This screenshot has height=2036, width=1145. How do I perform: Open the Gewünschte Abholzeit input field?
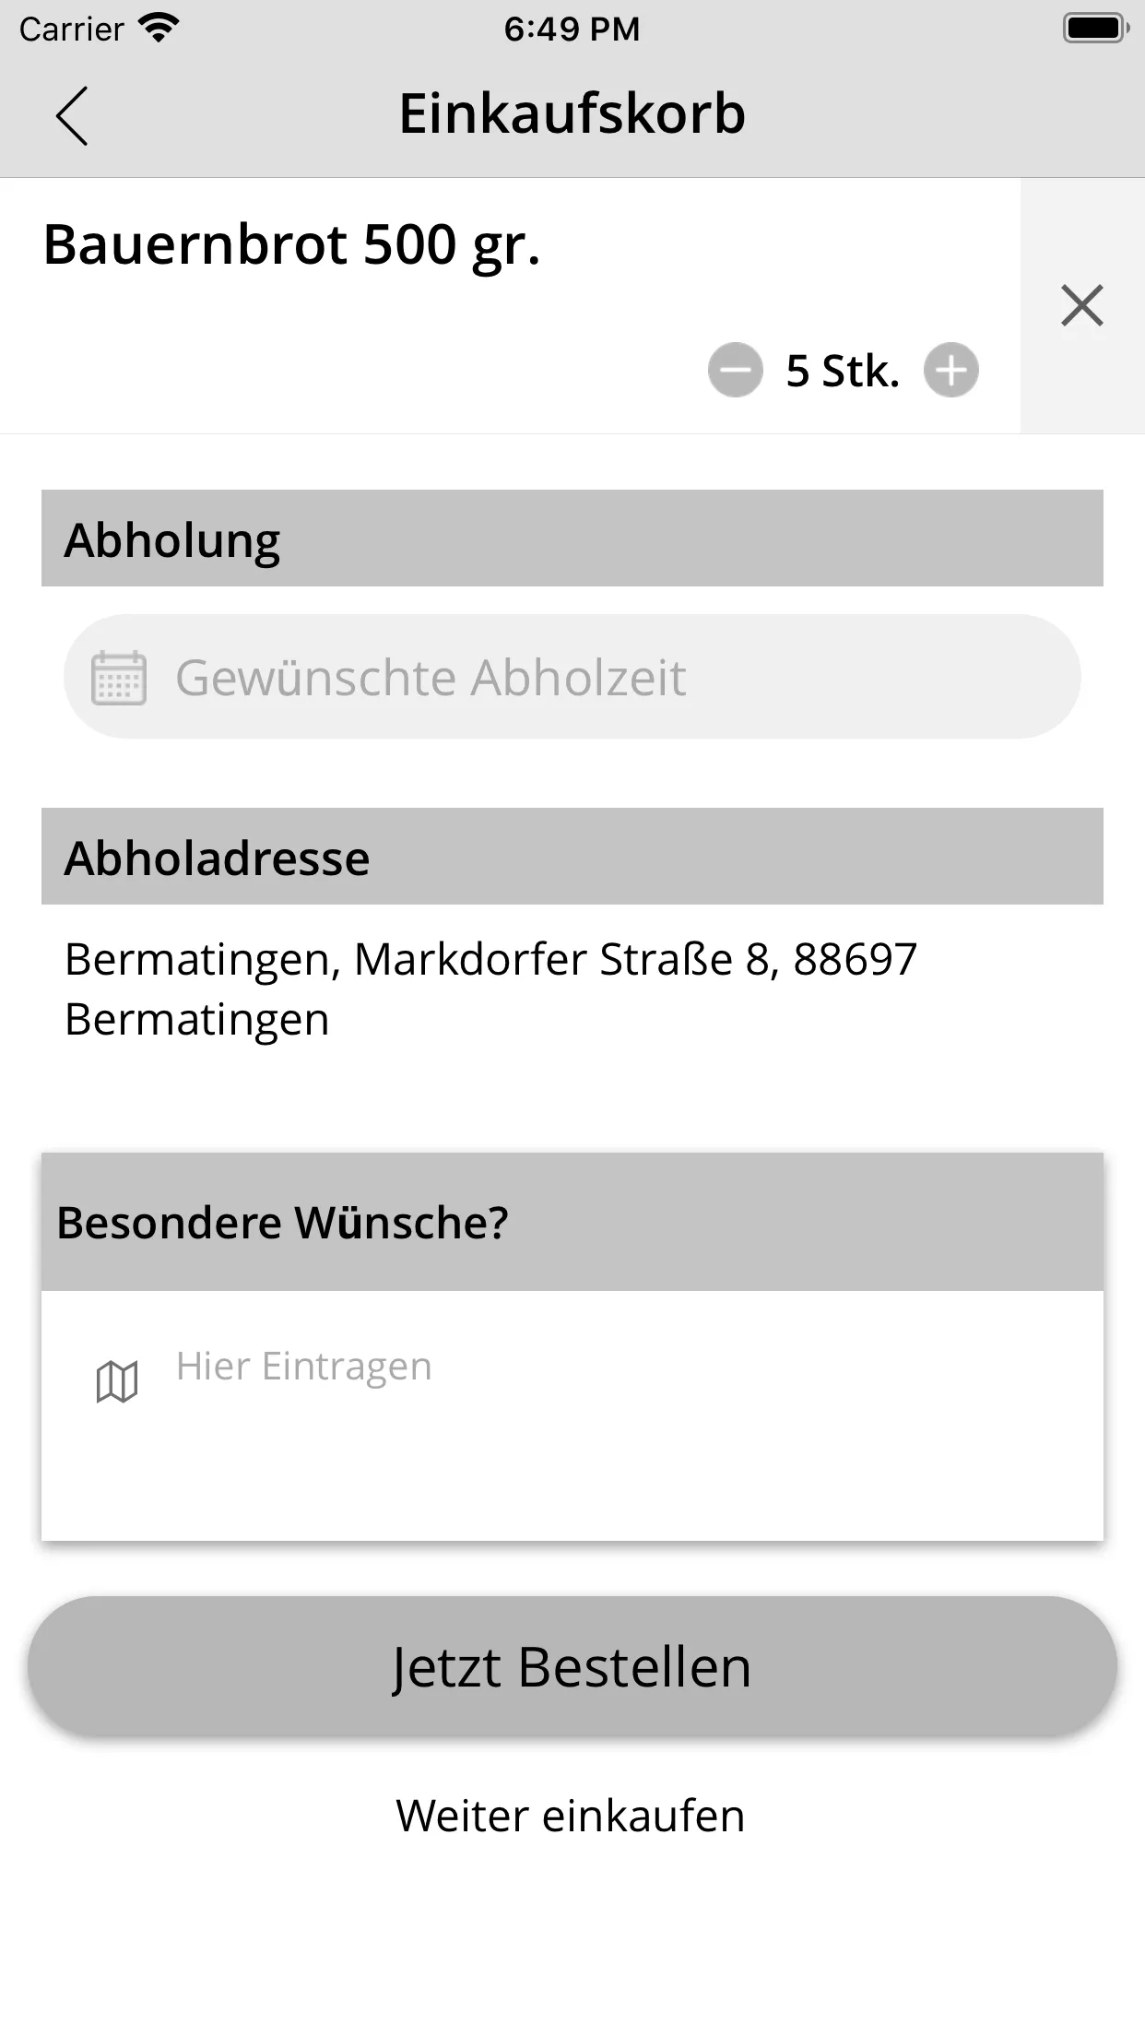coord(572,676)
